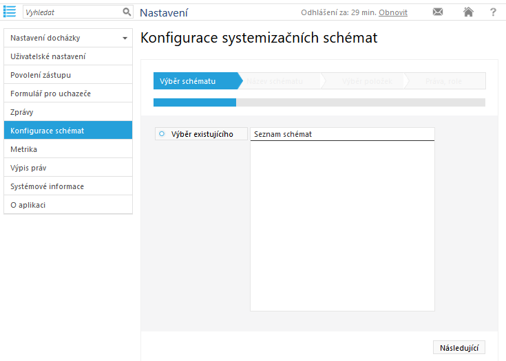Open messages envelope icon
The width and height of the screenshot is (506, 361).
point(438,12)
